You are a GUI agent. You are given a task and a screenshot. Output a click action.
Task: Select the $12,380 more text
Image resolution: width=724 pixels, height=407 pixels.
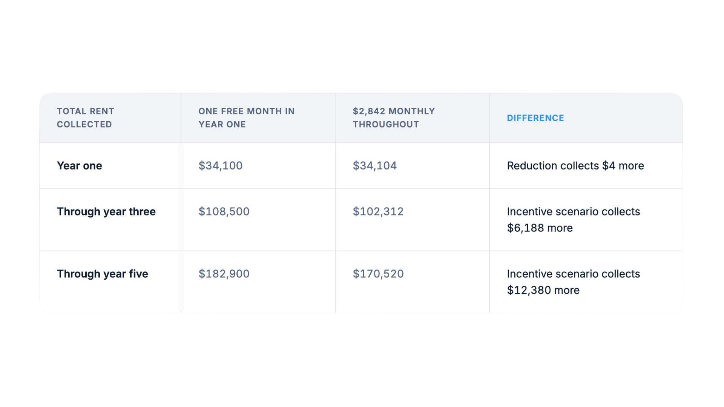[543, 290]
